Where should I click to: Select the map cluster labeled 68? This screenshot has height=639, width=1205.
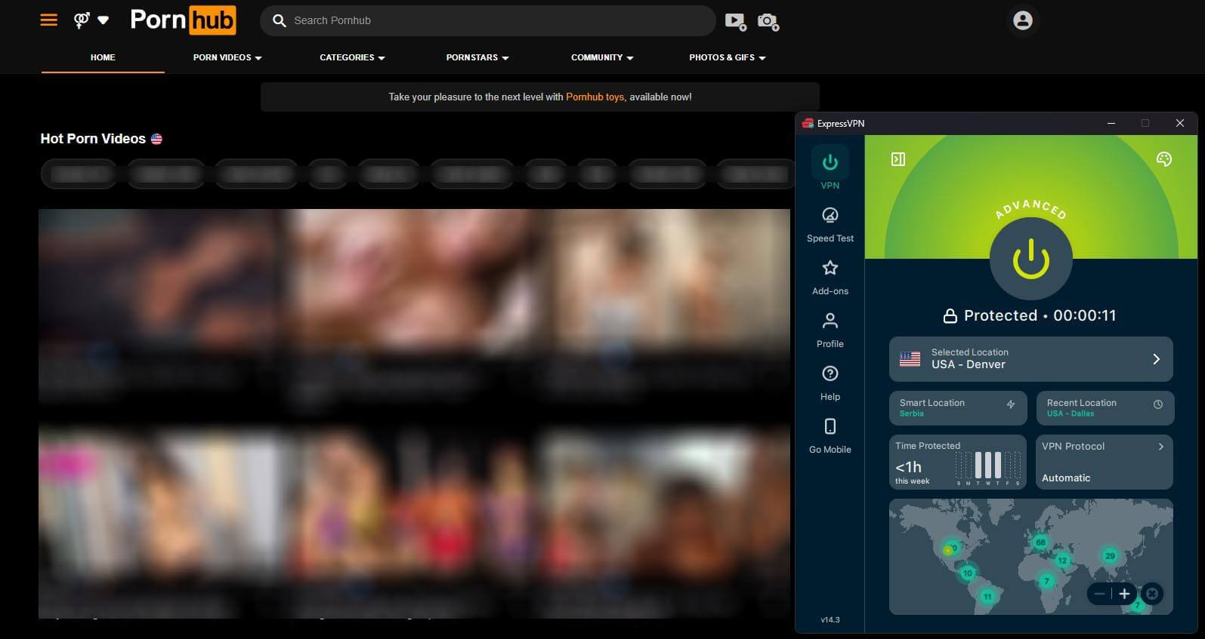pos(1040,542)
